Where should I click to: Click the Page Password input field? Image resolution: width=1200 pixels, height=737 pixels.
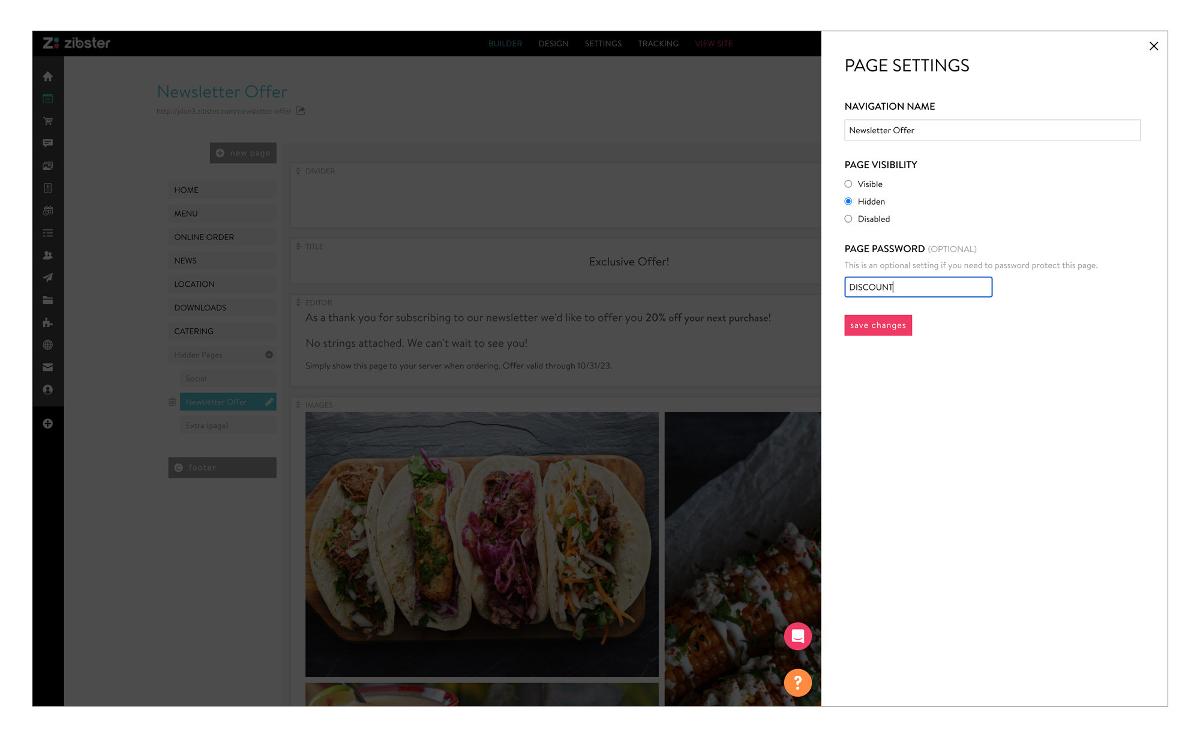[918, 287]
